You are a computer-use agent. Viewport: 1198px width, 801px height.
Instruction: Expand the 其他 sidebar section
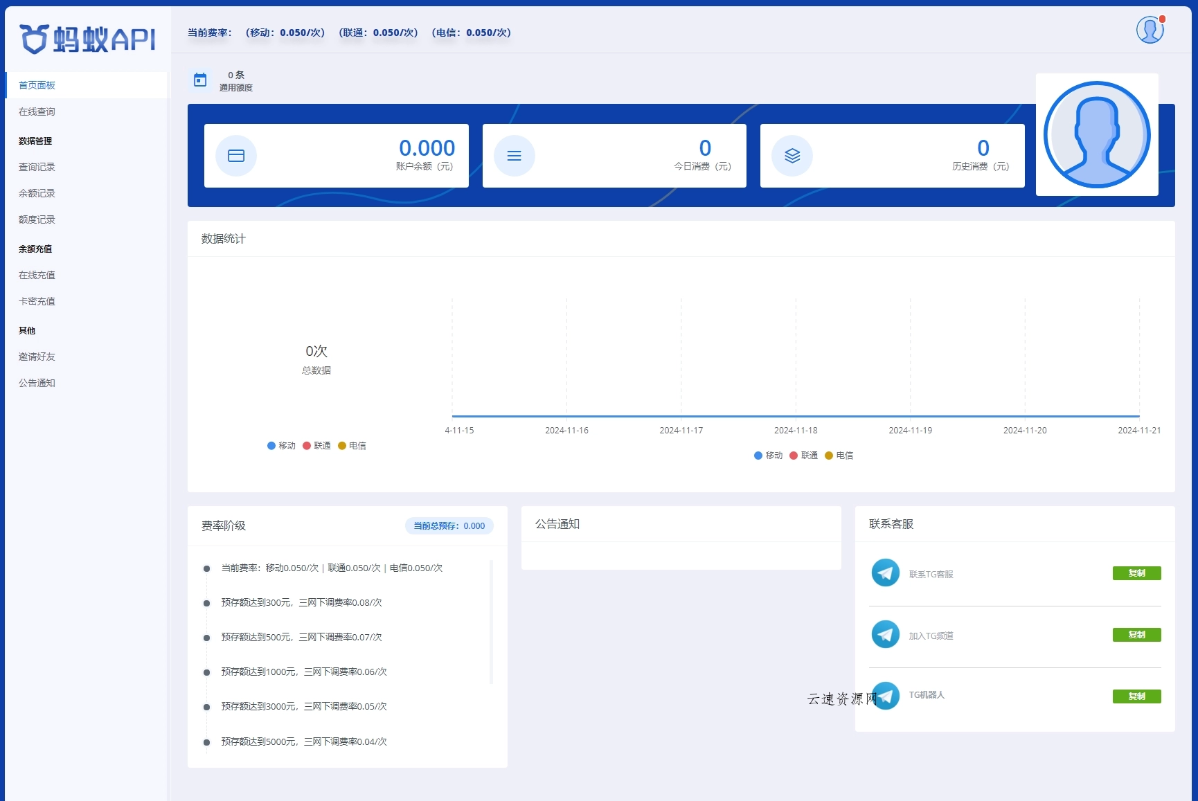[27, 330]
